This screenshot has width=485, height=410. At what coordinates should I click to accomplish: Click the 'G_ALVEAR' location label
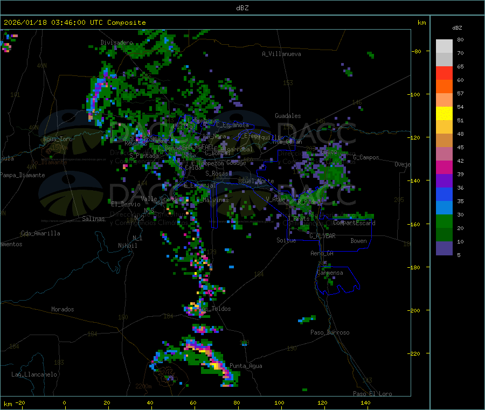point(322,236)
